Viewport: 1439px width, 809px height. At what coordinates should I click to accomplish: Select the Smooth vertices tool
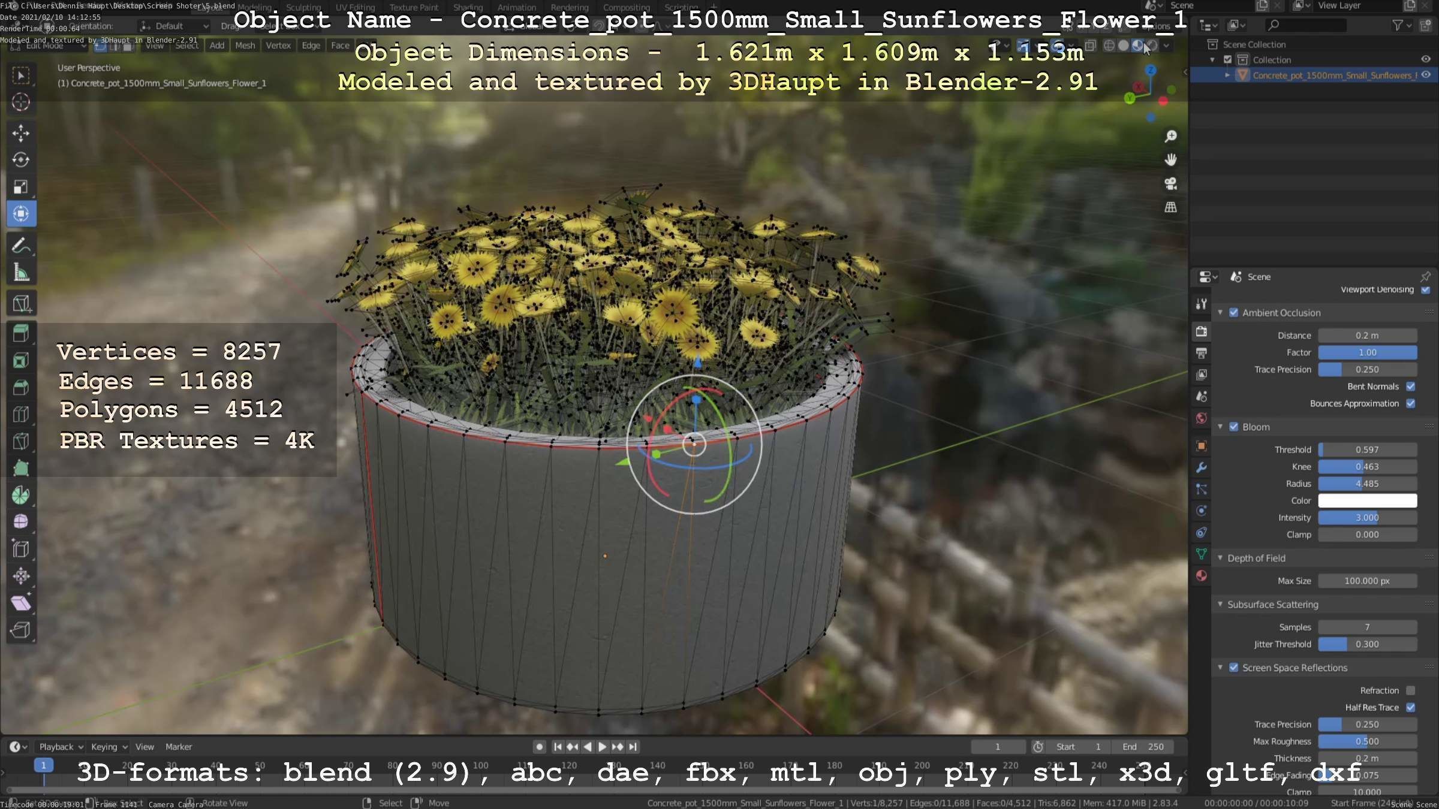[21, 522]
